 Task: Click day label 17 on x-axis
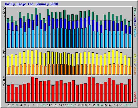(x=73, y=105)
